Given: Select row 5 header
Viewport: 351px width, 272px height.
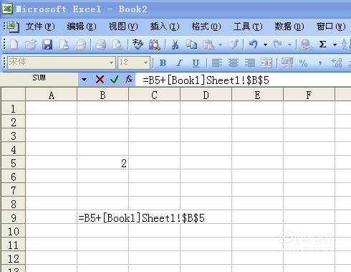Looking at the screenshot, I should click(x=14, y=163).
